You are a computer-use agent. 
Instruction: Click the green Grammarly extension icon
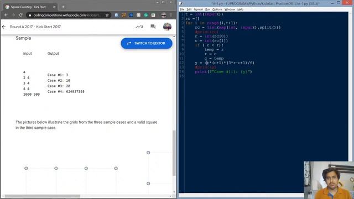(146, 15)
